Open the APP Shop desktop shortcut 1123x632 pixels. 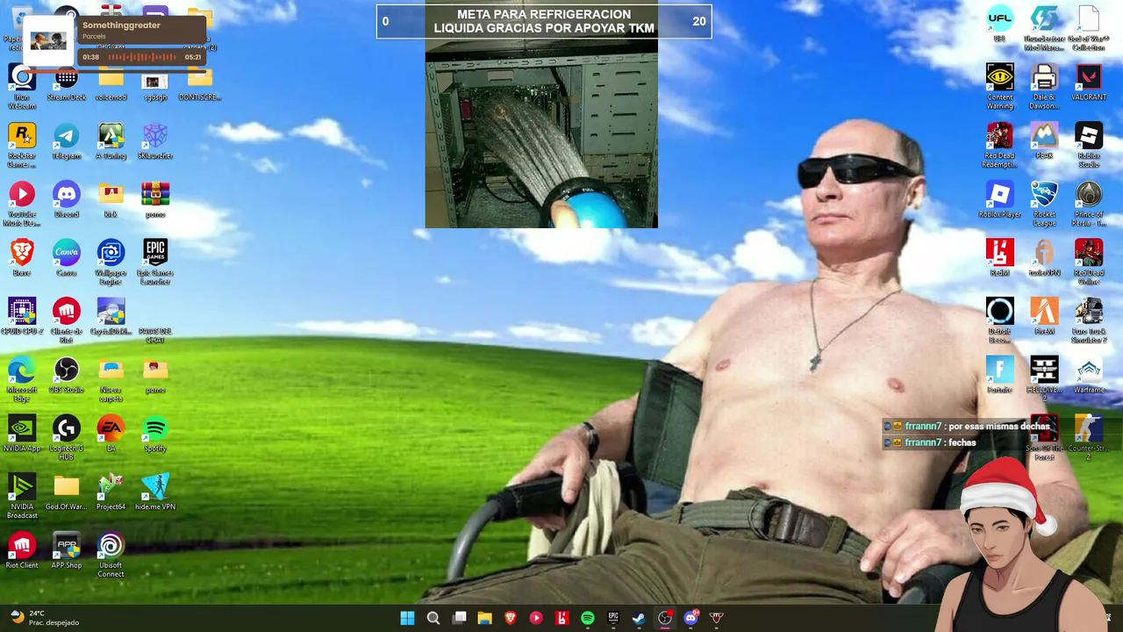[x=67, y=551]
